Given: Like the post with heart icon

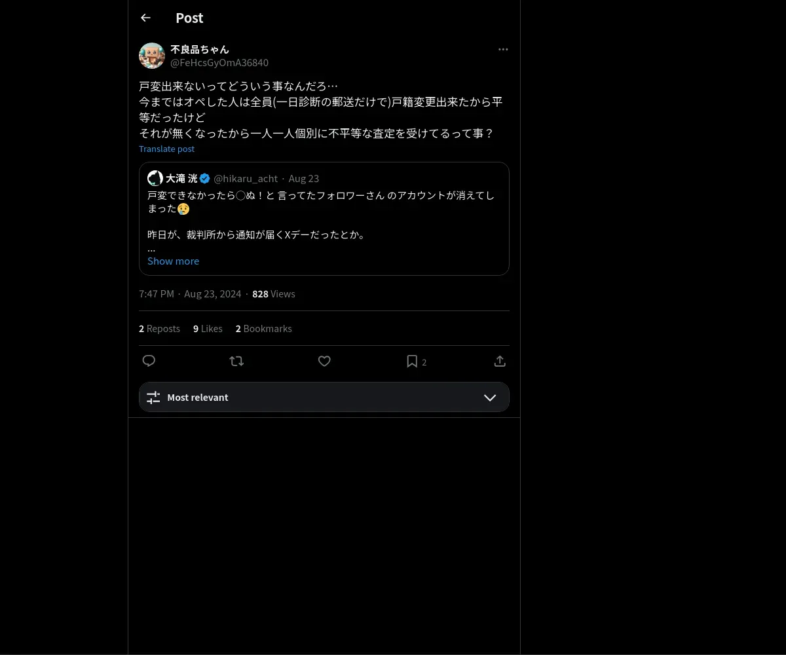Looking at the screenshot, I should 324,361.
